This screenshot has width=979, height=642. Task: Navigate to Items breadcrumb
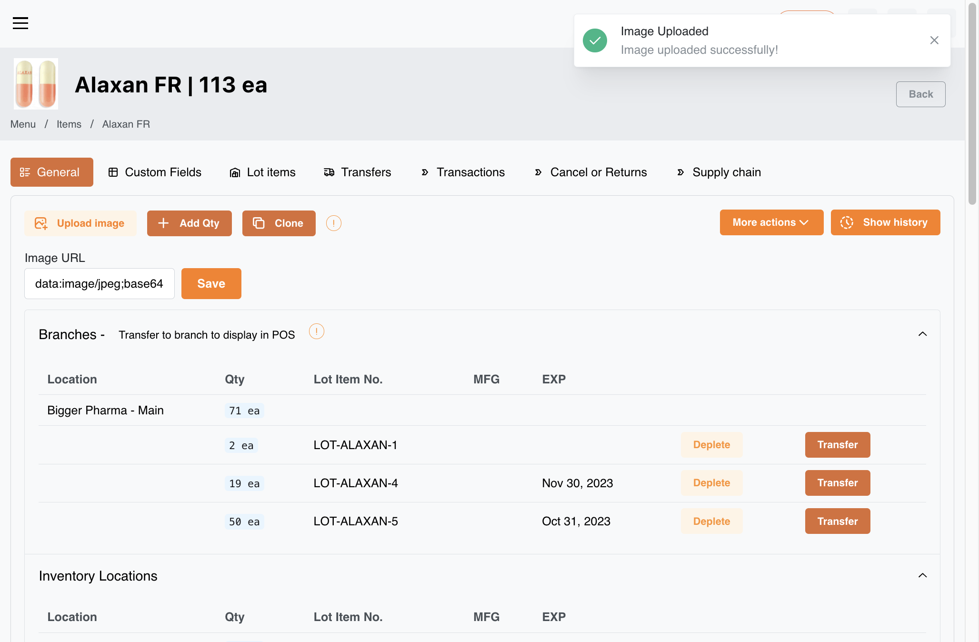coord(69,124)
